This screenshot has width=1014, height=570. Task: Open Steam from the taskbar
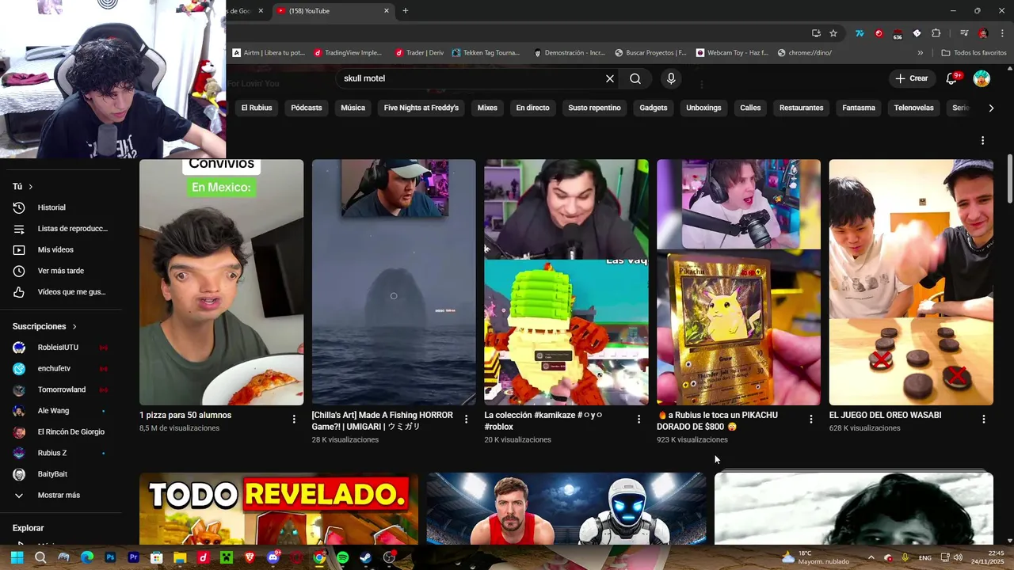[x=365, y=557]
